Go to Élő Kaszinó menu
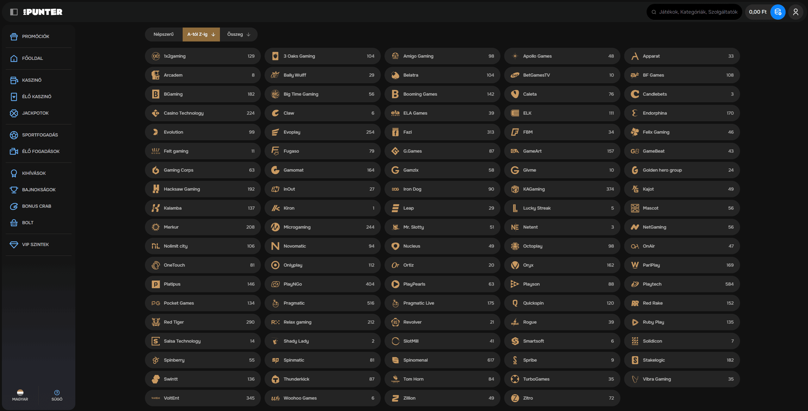 point(36,97)
